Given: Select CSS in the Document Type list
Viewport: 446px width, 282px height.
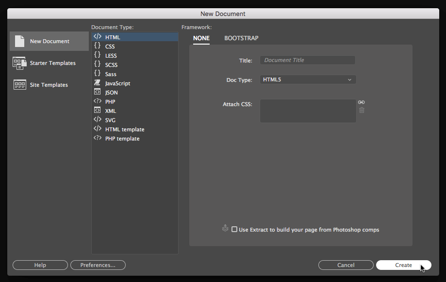Looking at the screenshot, I should pos(110,47).
